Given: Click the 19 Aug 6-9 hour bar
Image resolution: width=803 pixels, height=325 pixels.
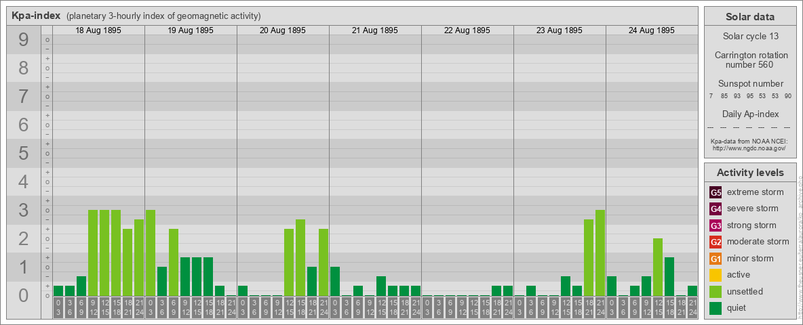Looking at the screenshot, I should click(174, 262).
